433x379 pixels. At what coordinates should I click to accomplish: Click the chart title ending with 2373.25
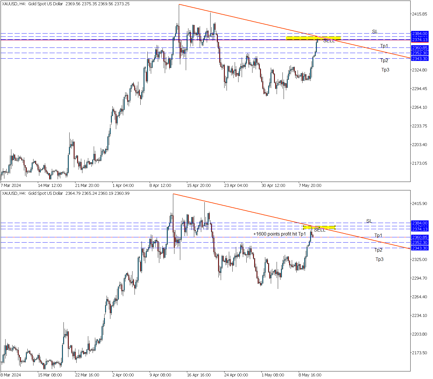pyautogui.click(x=66, y=4)
